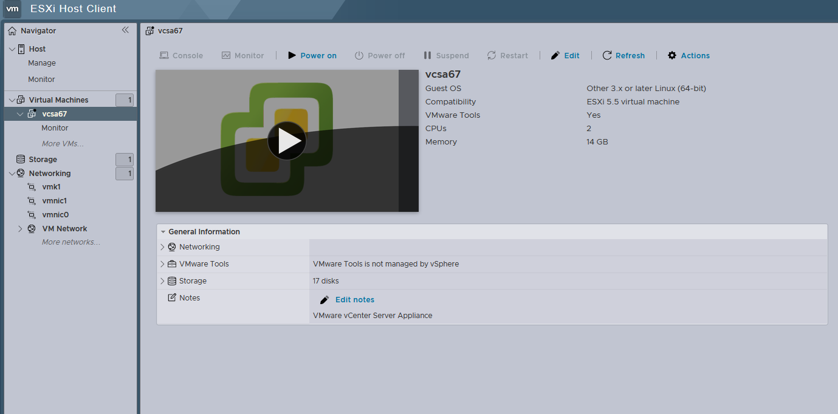This screenshot has width=838, height=414.
Task: Open Manage under Host
Action: click(42, 63)
